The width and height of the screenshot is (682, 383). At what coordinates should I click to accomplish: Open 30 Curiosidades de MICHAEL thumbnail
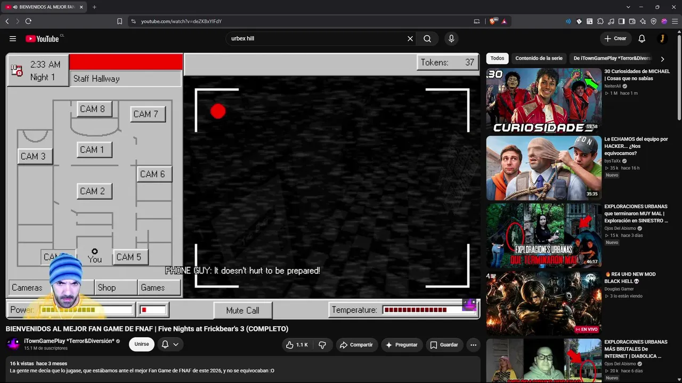(x=543, y=100)
